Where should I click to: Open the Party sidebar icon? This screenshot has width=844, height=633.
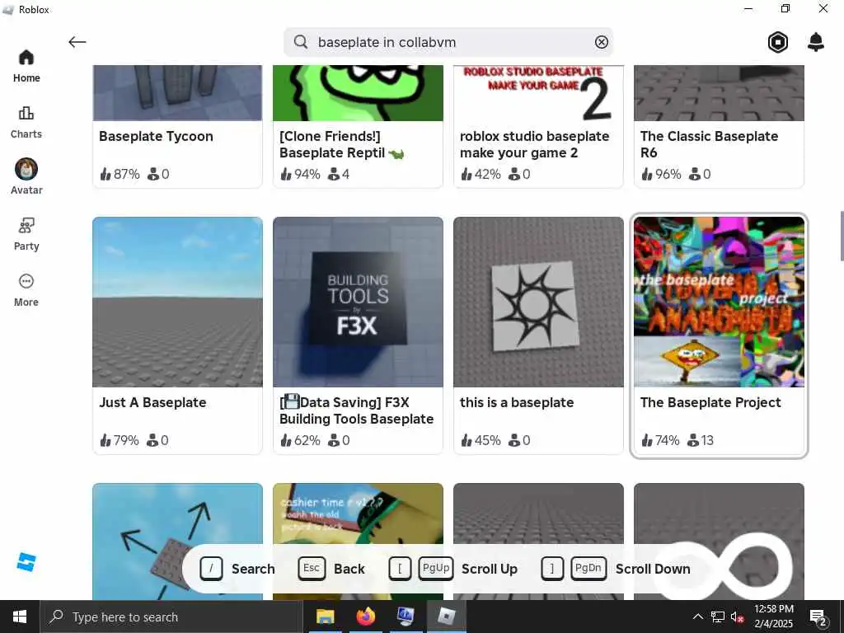26,234
